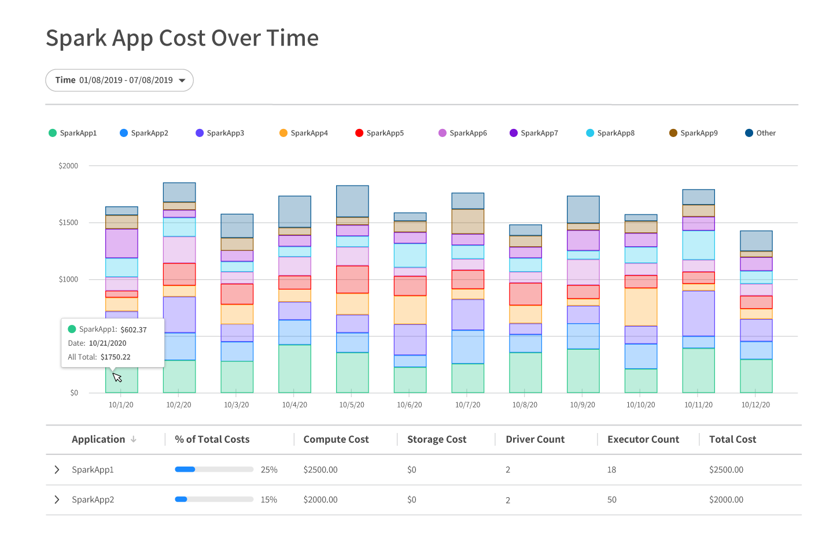Click SparkApp1 25% cost progress bar

(214, 469)
